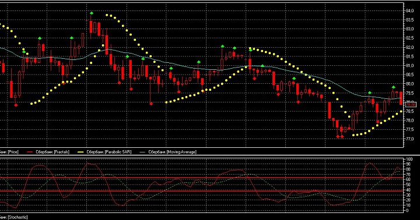Click the red Fractals legend color marker

tap(30, 152)
